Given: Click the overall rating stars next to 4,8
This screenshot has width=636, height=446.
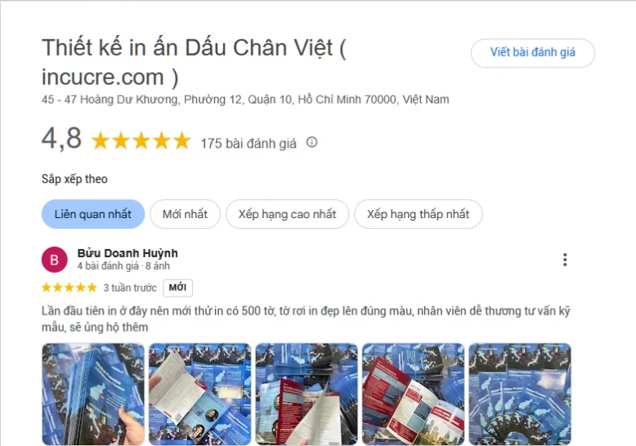Looking at the screenshot, I should click(x=141, y=141).
